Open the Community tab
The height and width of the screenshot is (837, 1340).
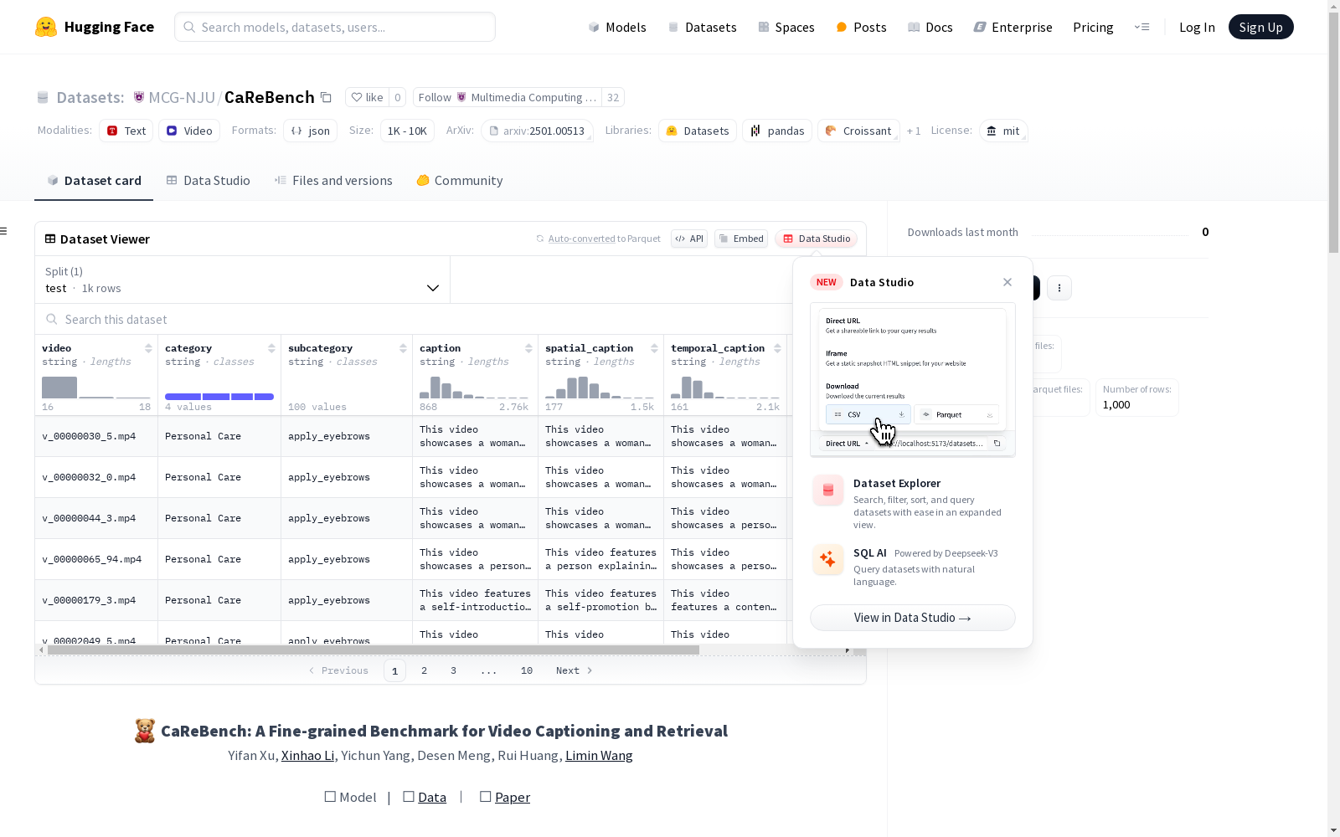[x=460, y=181]
